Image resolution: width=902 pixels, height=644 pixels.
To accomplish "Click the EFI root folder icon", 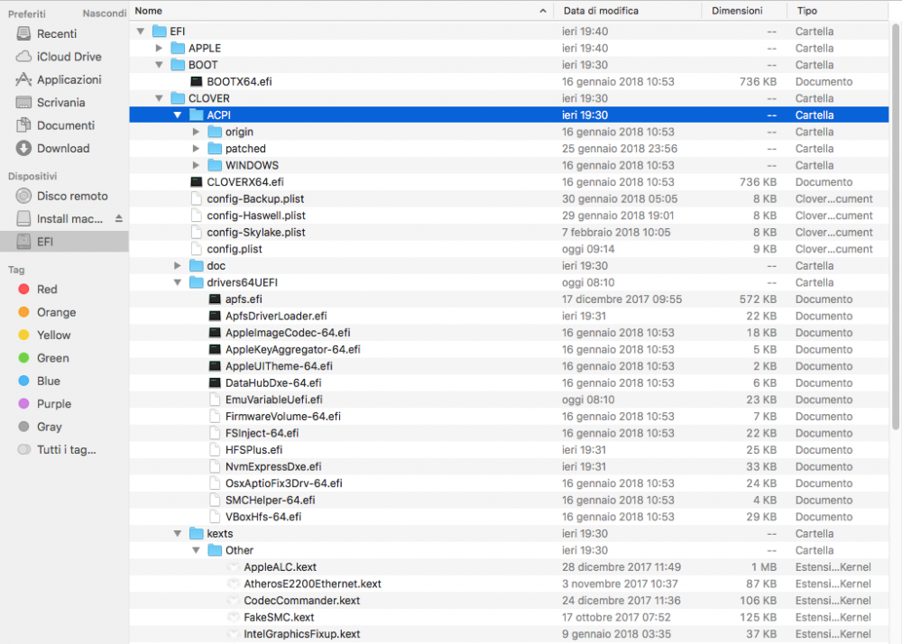I will pos(160,31).
